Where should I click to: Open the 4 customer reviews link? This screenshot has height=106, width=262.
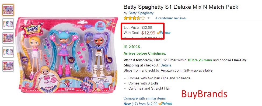pyautogui.click(x=170, y=18)
